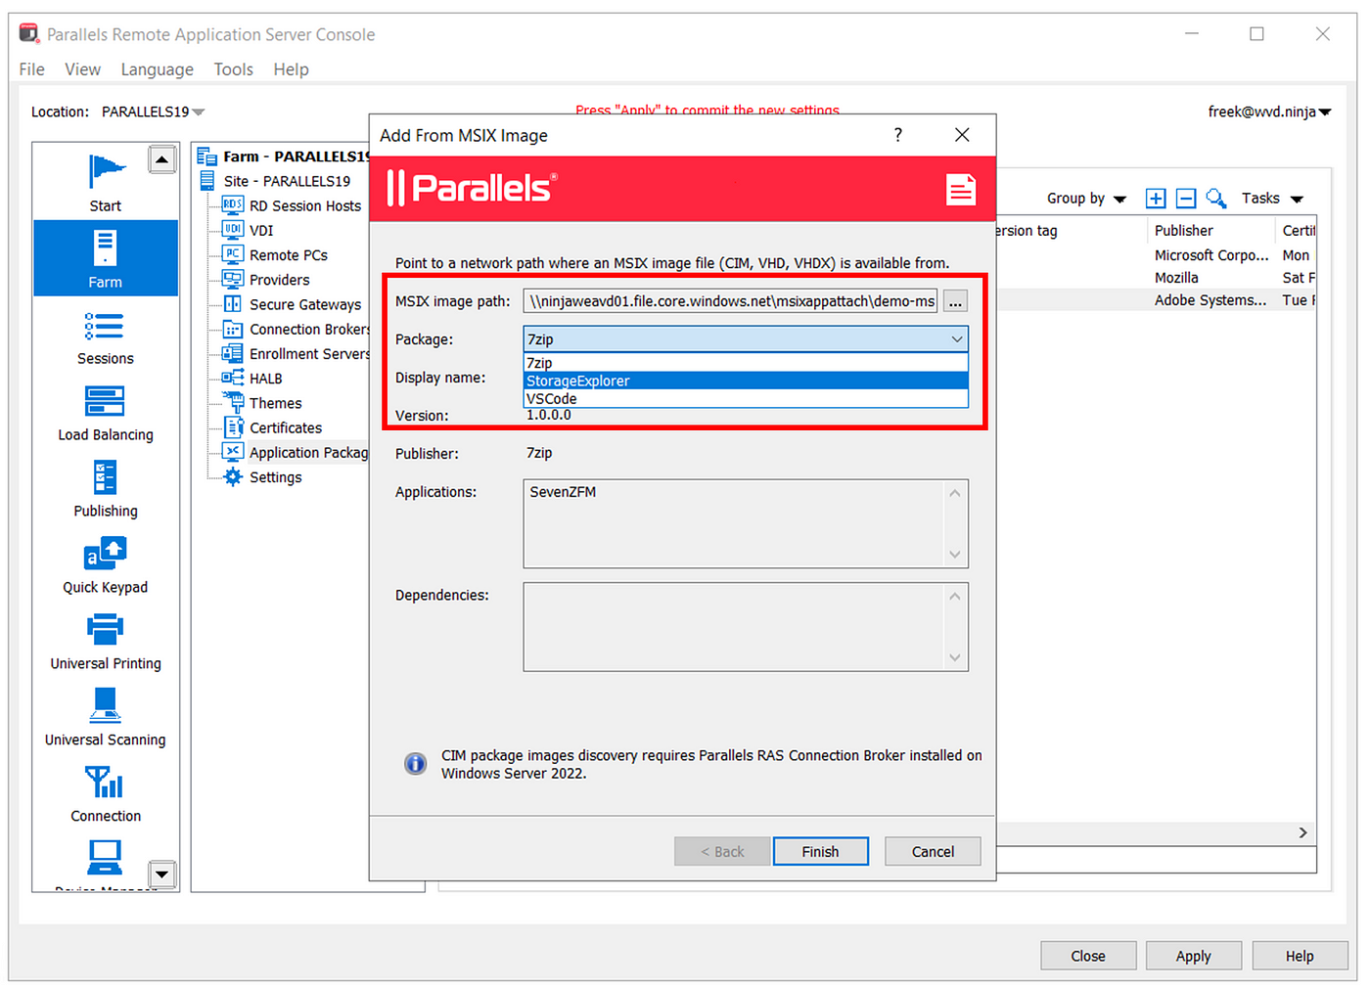Click the info icon beside the CIM note
The image size is (1370, 987).
coord(416,763)
